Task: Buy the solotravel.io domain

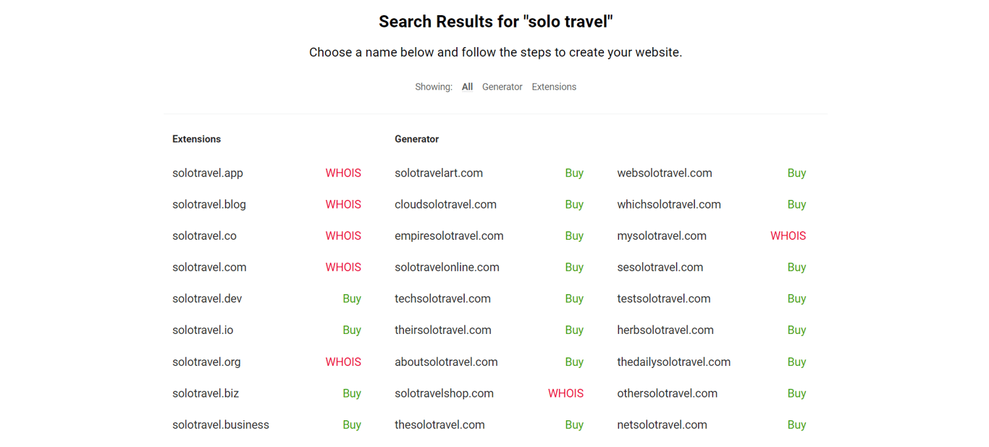Action: point(352,330)
